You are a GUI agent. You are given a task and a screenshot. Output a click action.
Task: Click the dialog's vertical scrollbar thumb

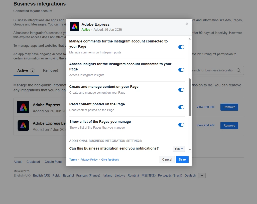click(x=190, y=97)
